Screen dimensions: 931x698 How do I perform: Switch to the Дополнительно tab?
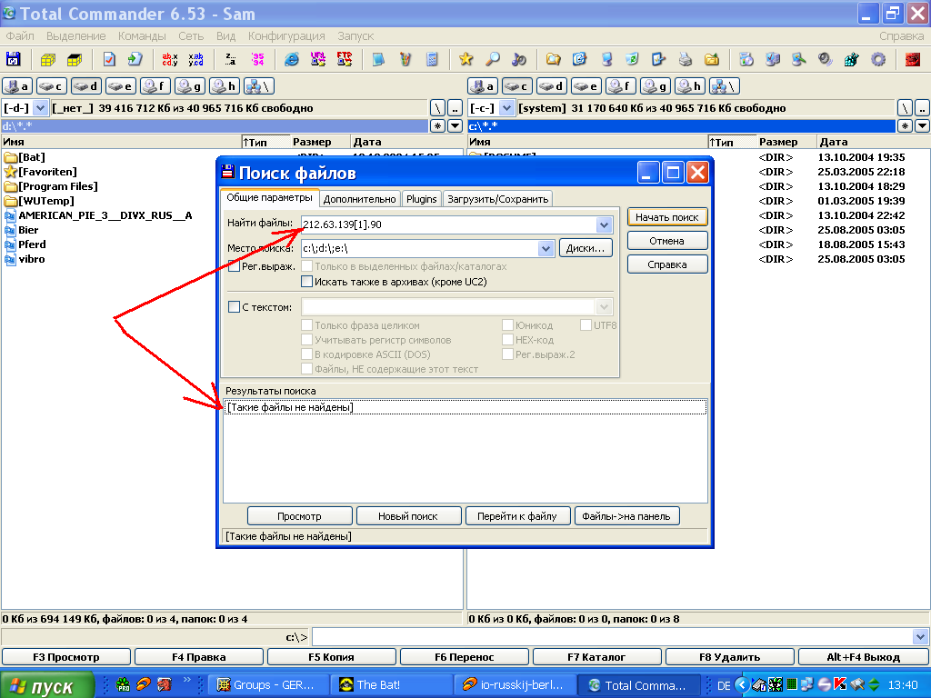pyautogui.click(x=360, y=199)
